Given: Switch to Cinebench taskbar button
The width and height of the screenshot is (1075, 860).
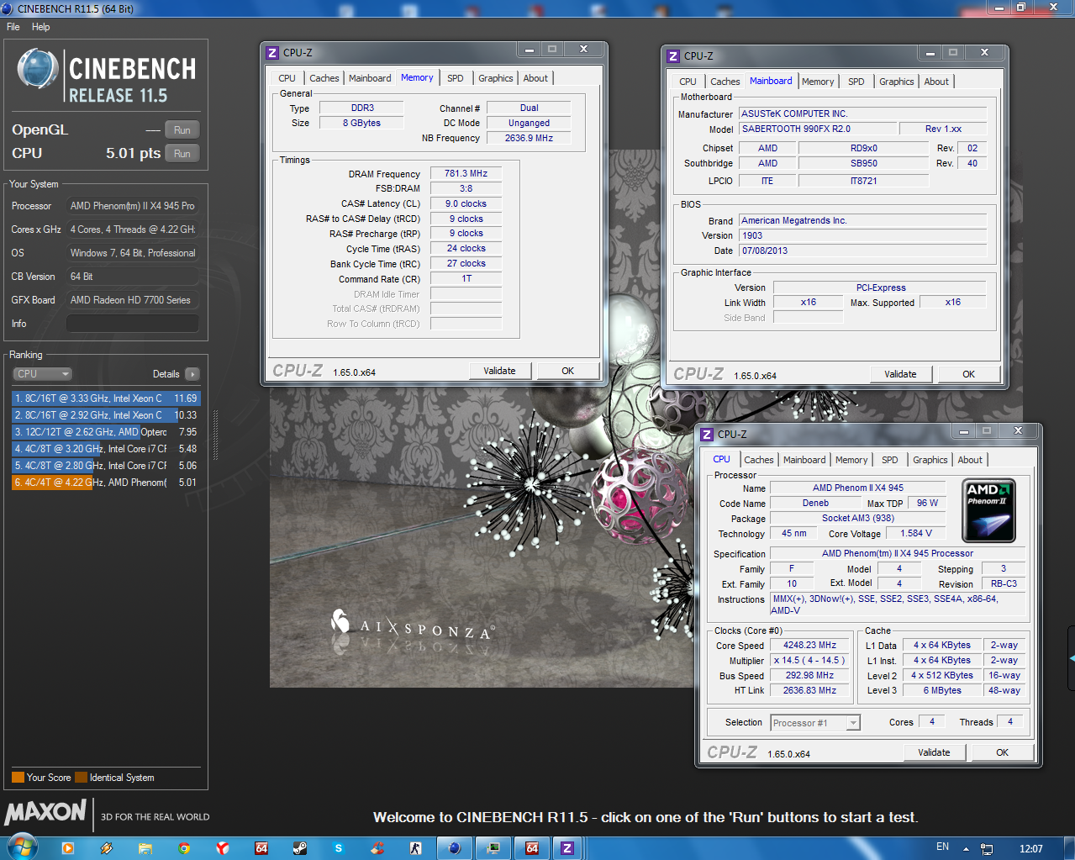Looking at the screenshot, I should pos(455,848).
